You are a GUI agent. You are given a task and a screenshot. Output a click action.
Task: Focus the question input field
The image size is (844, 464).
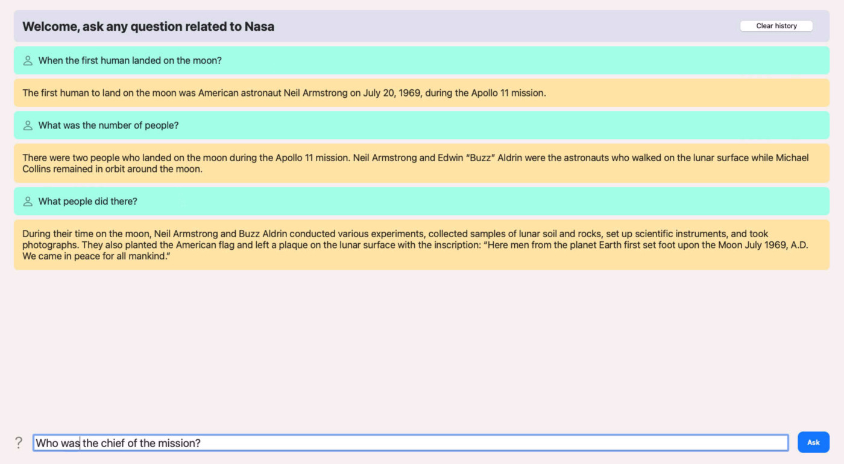(x=411, y=443)
